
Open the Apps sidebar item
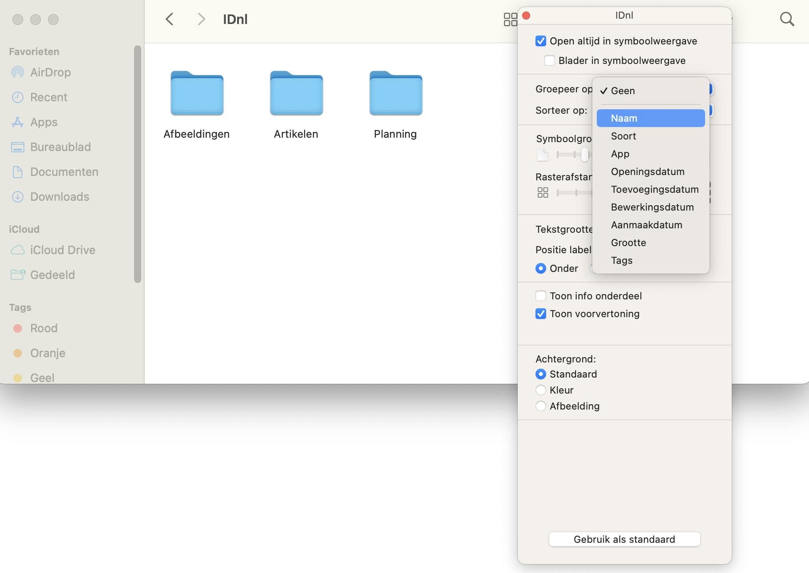coord(44,122)
